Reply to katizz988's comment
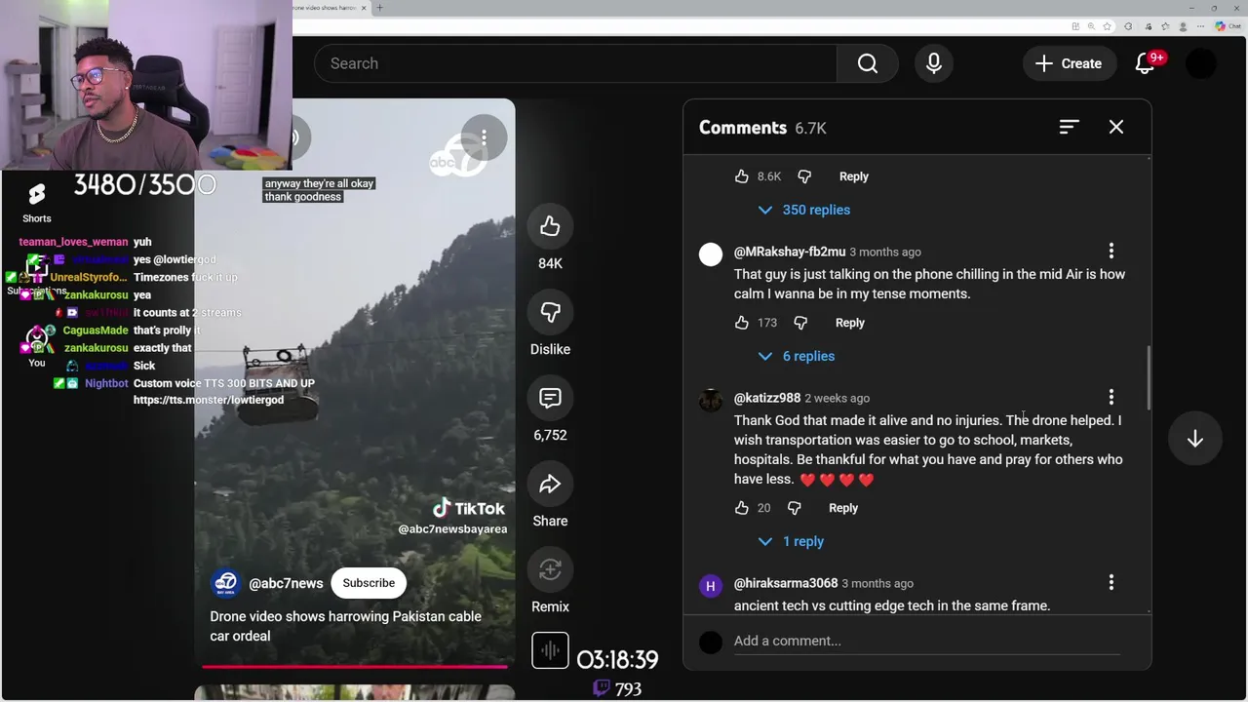Screen dimensions: 1248x702 pyautogui.click(x=842, y=508)
